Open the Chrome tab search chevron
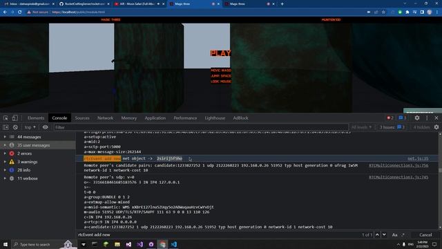 [405, 3]
